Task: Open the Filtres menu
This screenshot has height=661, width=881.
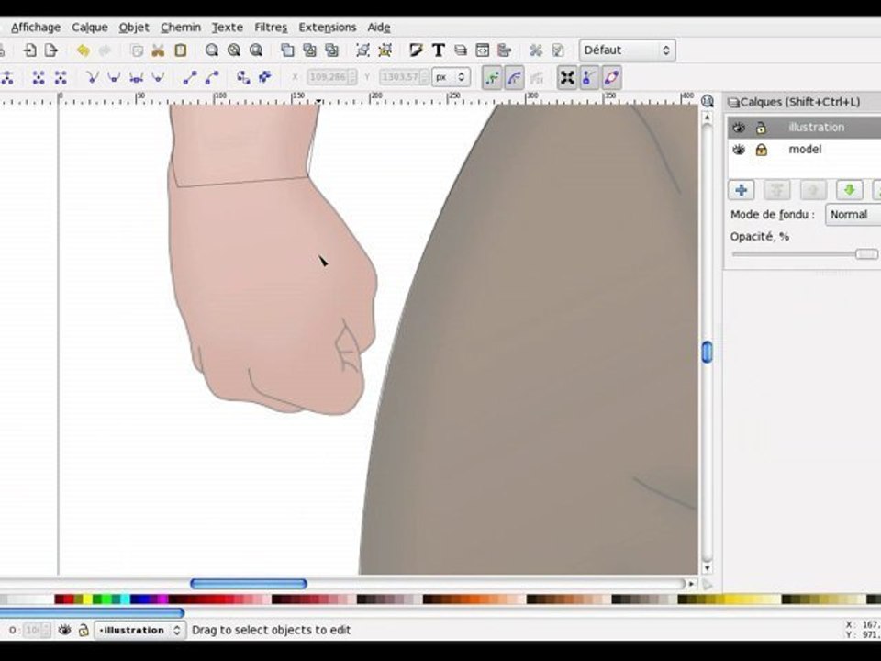Action: 270,28
